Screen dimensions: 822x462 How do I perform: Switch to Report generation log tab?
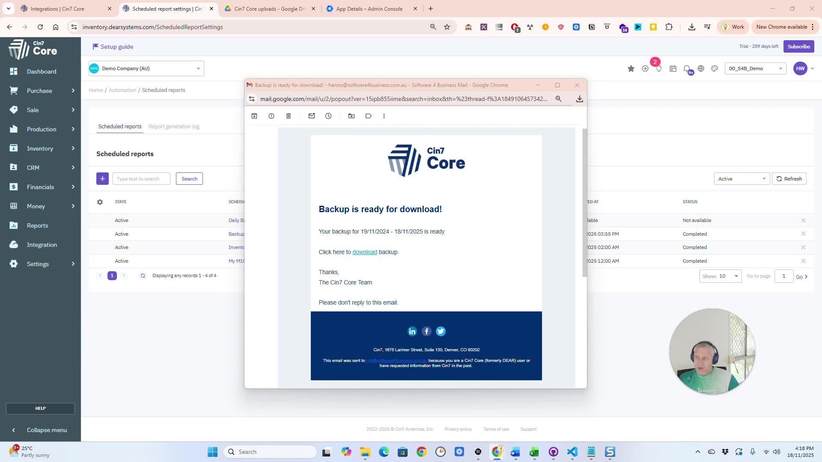coord(174,127)
